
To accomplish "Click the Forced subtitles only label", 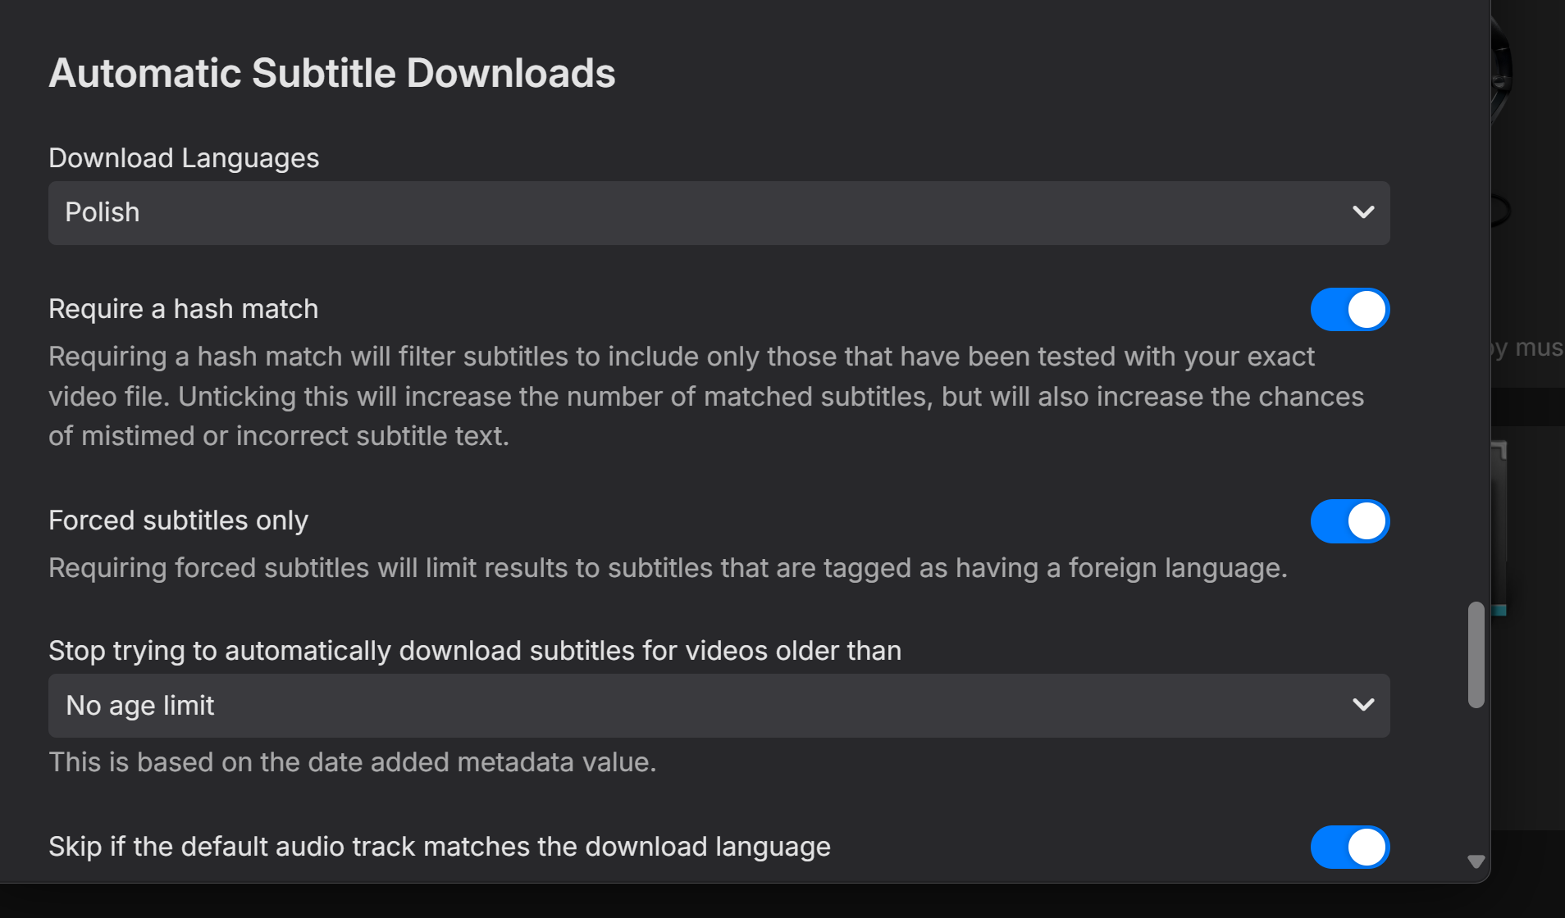I will (178, 521).
